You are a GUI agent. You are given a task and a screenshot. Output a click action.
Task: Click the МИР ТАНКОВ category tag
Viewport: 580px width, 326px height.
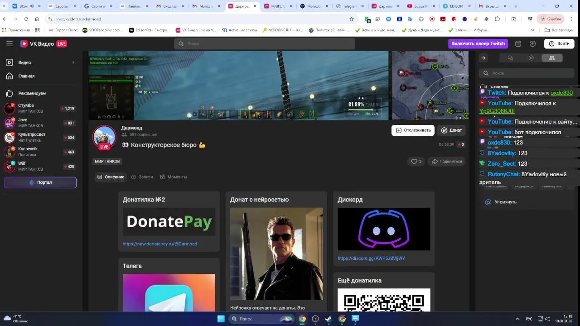pyautogui.click(x=107, y=161)
